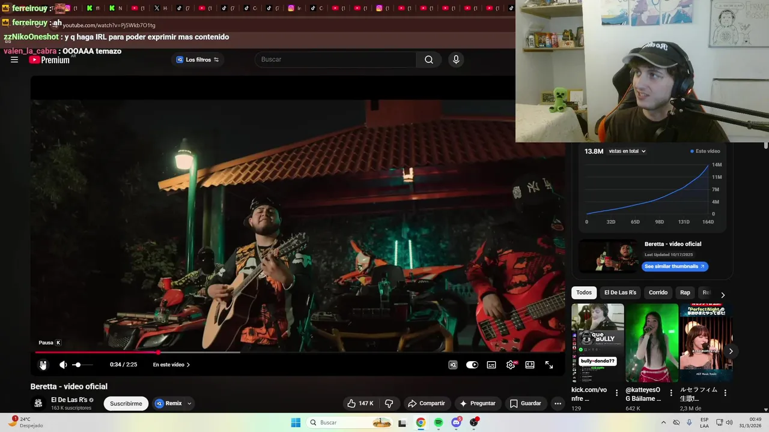The image size is (769, 432).
Task: Click the 'Preguntar' ask button
Action: pyautogui.click(x=478, y=403)
